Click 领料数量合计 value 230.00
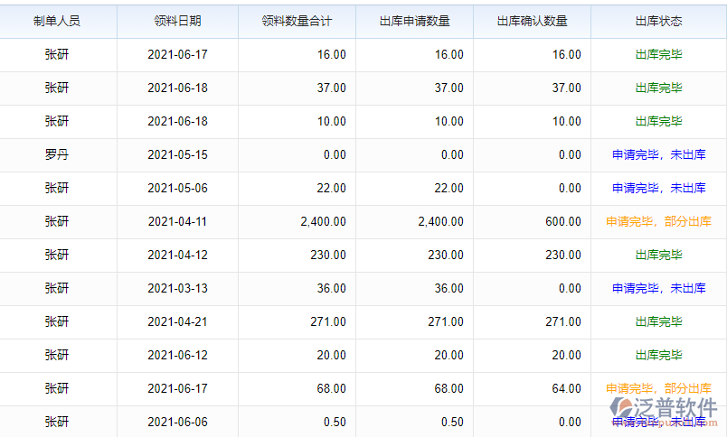727x437 pixels. pyautogui.click(x=328, y=255)
